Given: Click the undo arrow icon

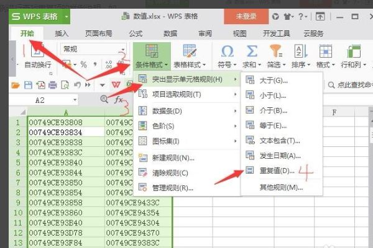Looking at the screenshot, I should click(x=77, y=85).
